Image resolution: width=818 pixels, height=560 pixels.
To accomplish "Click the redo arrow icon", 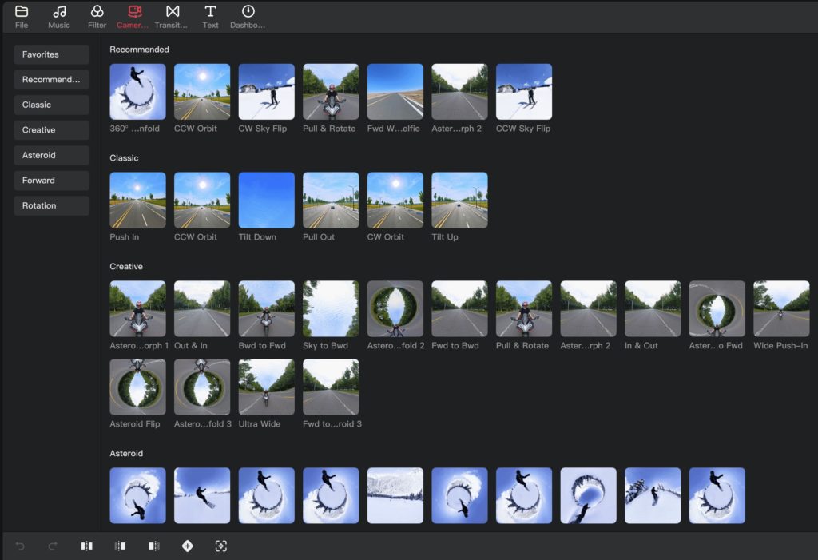I will click(53, 546).
